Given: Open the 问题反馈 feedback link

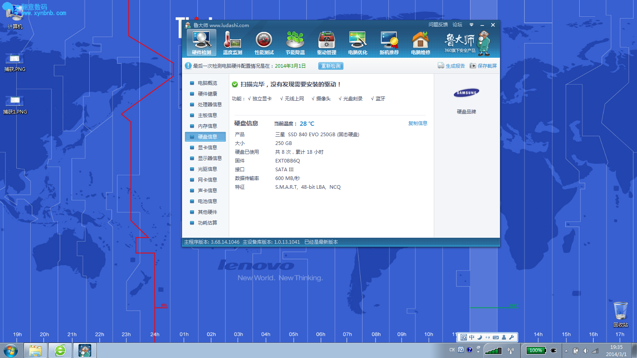Looking at the screenshot, I should pyautogui.click(x=438, y=25).
